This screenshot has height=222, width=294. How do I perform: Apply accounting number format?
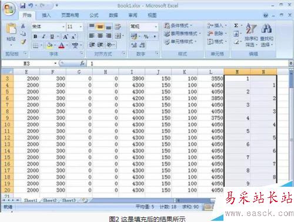click(134, 36)
